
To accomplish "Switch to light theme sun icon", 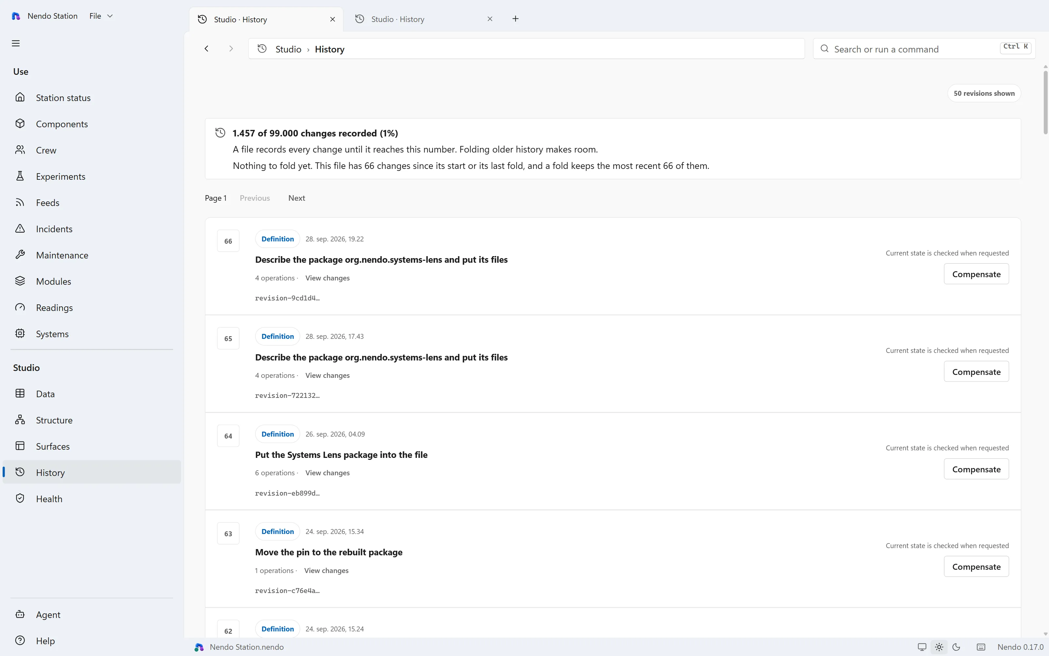I will click(x=939, y=647).
